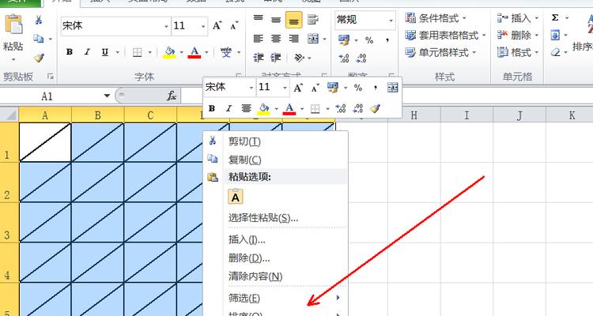
Task: Click the Select All corner of the sheet
Action: point(9,115)
